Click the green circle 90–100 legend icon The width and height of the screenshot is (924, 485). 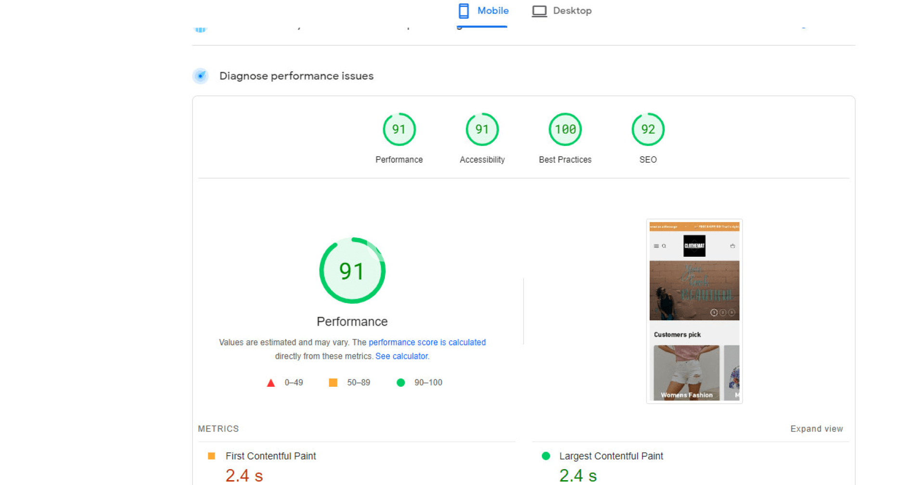pos(400,382)
